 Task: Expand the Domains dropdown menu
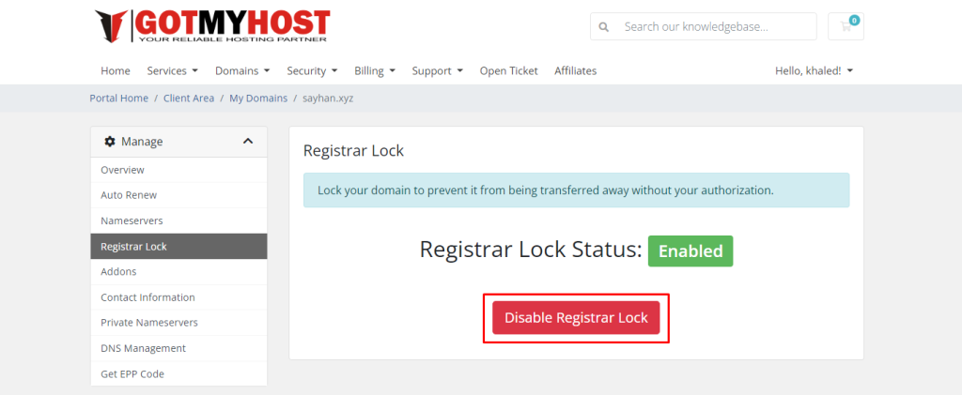coord(242,70)
